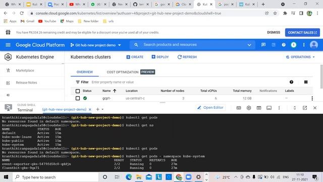Viewport: 323px width, 182px height.
Task: Bookmark this page with the star icon
Action: (x=275, y=13)
